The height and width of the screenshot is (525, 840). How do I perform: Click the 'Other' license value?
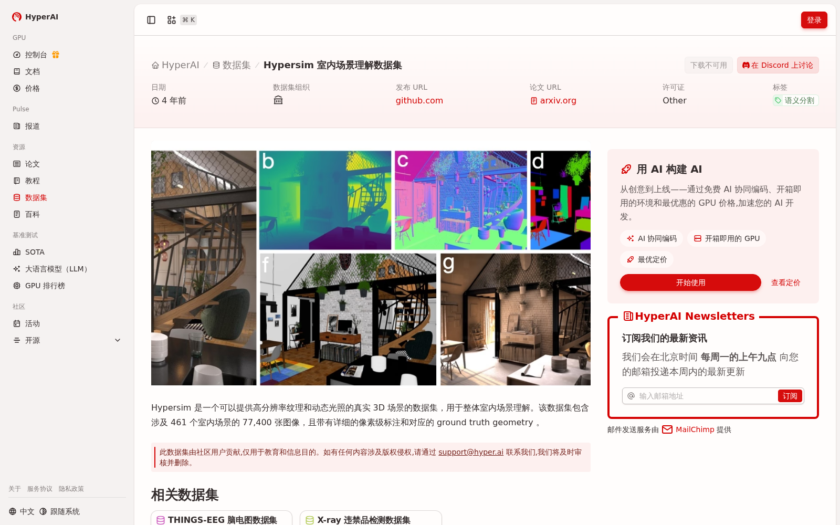point(675,100)
